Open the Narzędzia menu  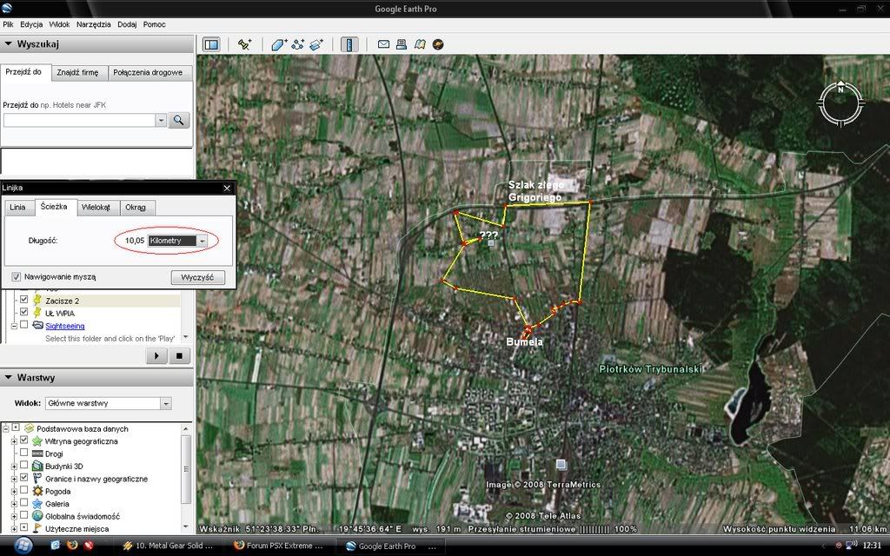[x=94, y=24]
